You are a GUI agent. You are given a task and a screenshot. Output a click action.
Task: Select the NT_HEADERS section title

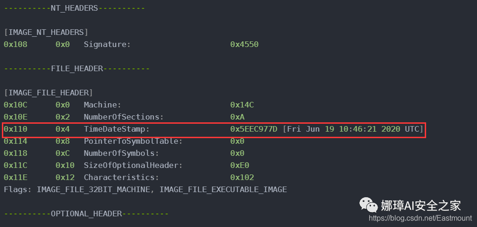pyautogui.click(x=75, y=8)
